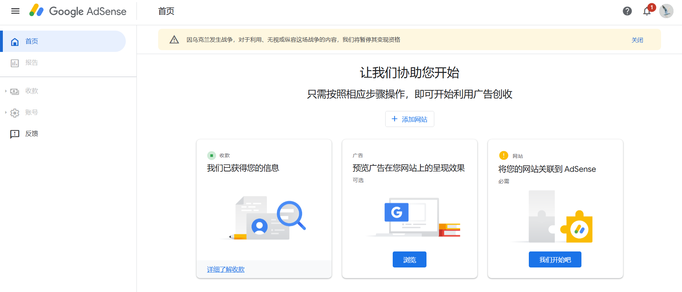Click the payments money icon

point(15,91)
